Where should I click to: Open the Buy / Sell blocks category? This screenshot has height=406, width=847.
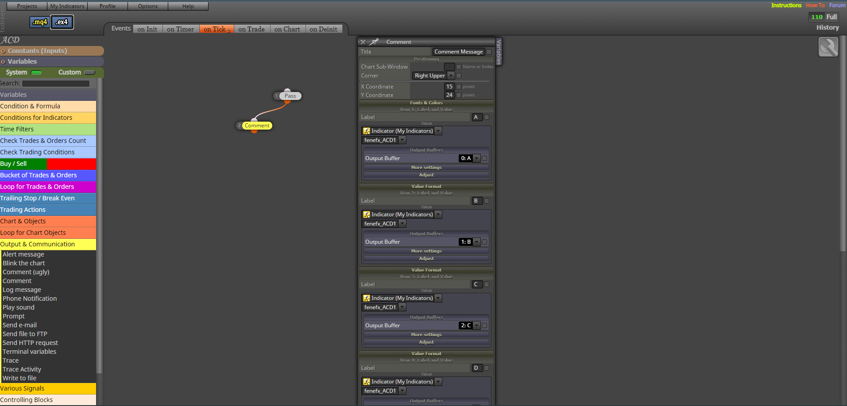pos(48,164)
